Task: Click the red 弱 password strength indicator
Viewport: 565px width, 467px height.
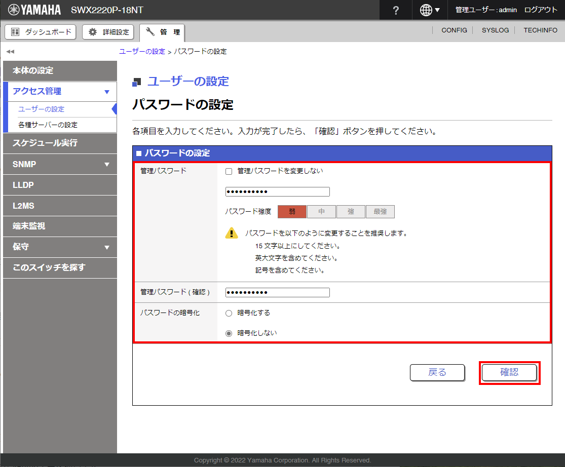Action: [292, 212]
